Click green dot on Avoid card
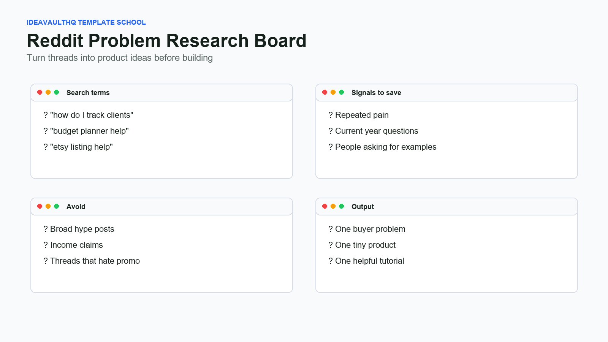 [56, 206]
